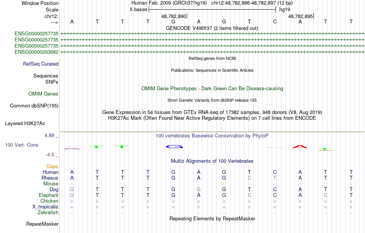The width and height of the screenshot is (365, 233).
Task: Click the ---> strand direction arrow label
Action: coord(55,22)
